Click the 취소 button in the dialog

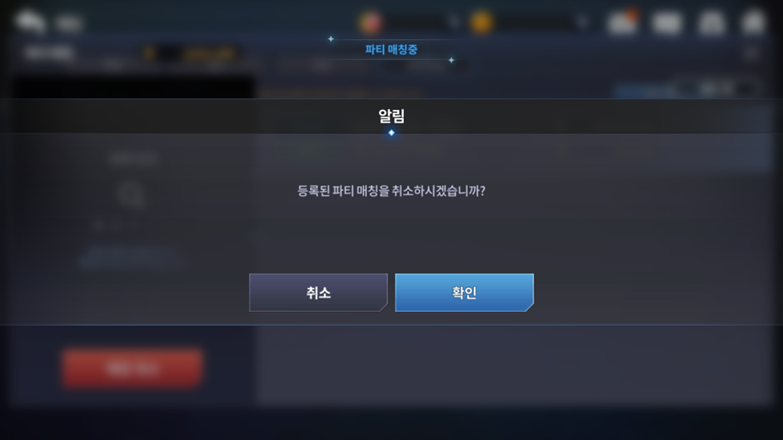318,292
